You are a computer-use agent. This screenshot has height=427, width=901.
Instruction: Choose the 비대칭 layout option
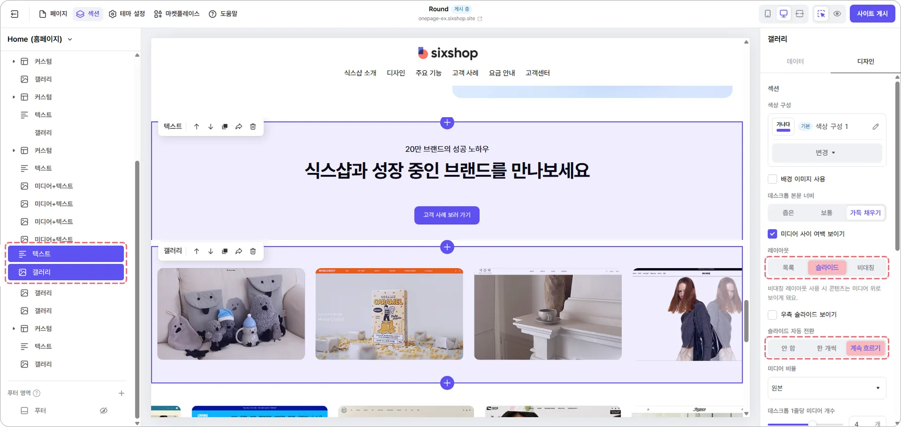865,268
